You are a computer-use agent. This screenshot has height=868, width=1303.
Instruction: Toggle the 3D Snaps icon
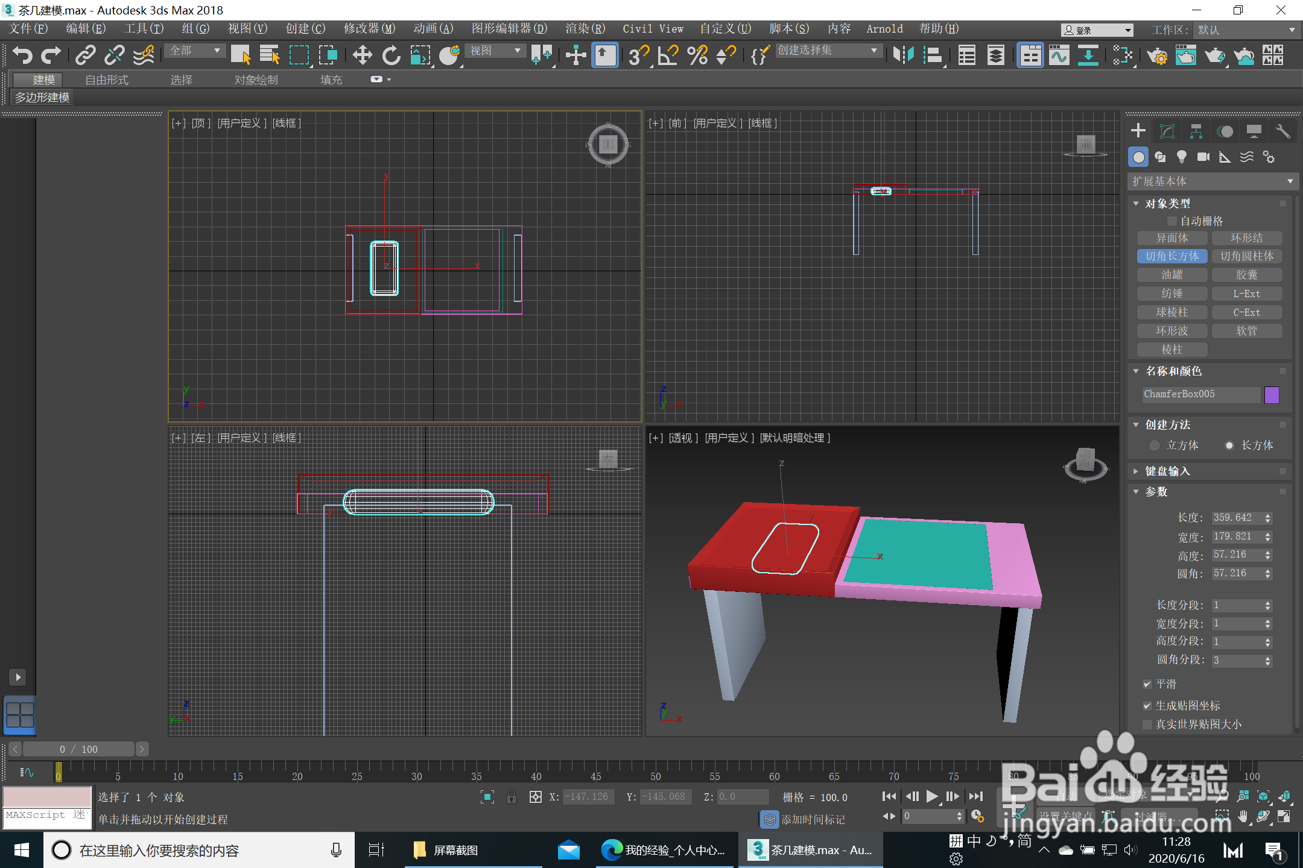(638, 55)
